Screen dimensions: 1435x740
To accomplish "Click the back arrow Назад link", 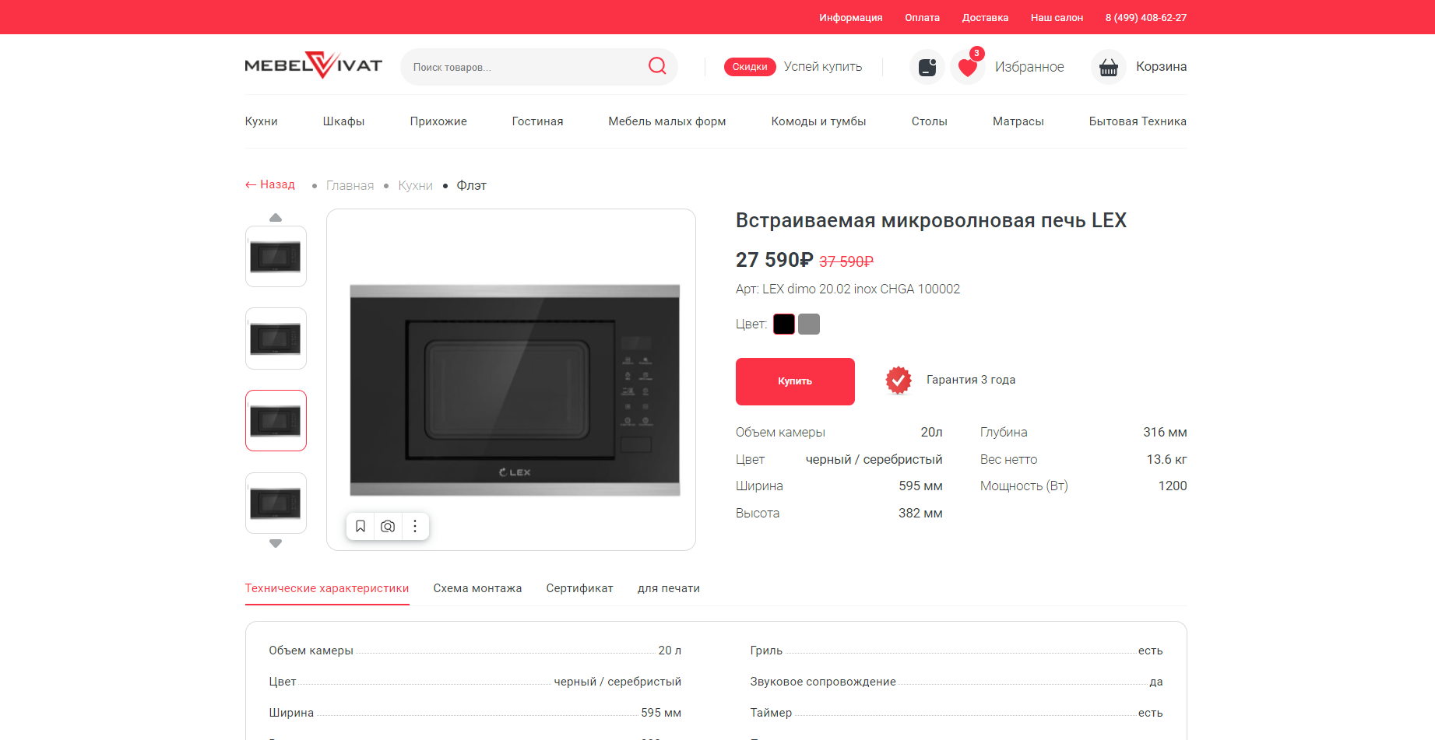I will [x=270, y=184].
